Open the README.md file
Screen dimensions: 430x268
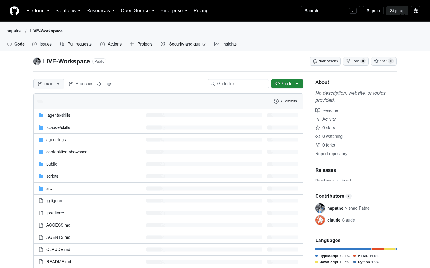click(x=59, y=262)
